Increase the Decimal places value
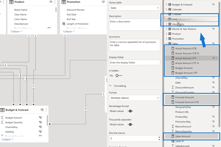This screenshot has width=221, height=147. tap(159, 137)
